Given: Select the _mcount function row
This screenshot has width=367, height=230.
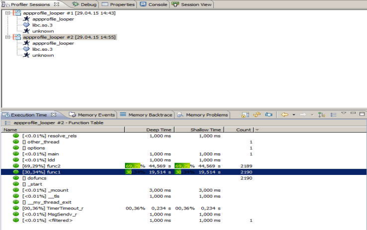Looking at the screenshot, I should click(x=183, y=190).
